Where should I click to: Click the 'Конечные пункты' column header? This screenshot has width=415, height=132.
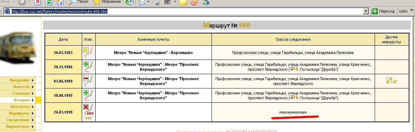(153, 39)
